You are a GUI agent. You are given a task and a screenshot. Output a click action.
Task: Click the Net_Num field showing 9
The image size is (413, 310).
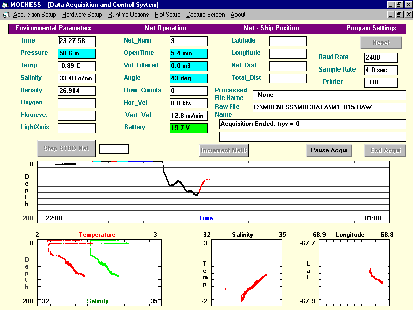pyautogui.click(x=188, y=41)
